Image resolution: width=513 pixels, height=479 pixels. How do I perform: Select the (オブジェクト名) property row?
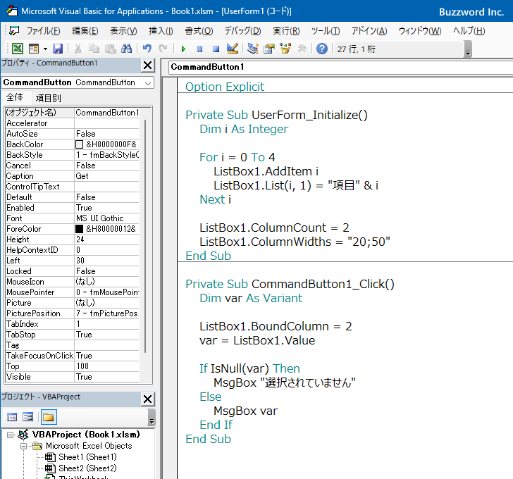(73, 113)
